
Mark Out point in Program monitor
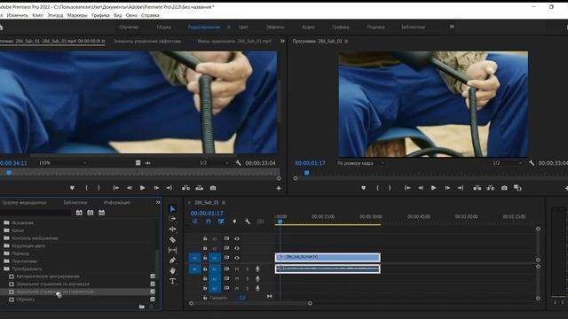click(x=390, y=188)
